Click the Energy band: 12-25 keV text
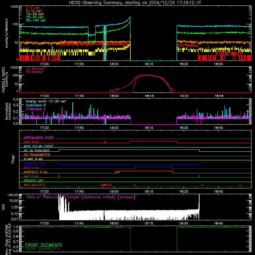Viewport: 255px width, 255px height. click(x=46, y=101)
